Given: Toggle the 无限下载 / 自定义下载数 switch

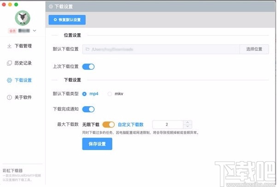Looking at the screenshot, I should point(108,125).
